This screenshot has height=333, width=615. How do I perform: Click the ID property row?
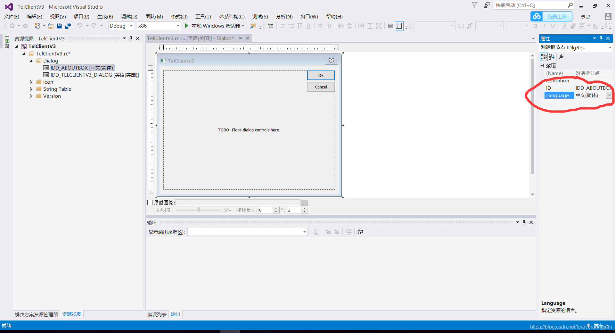point(578,88)
